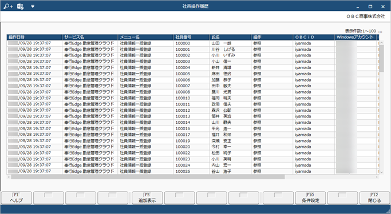Image resolution: width=391 pixels, height=214 pixels.
Task: Select employee number cell 100007
Action: point(191,86)
